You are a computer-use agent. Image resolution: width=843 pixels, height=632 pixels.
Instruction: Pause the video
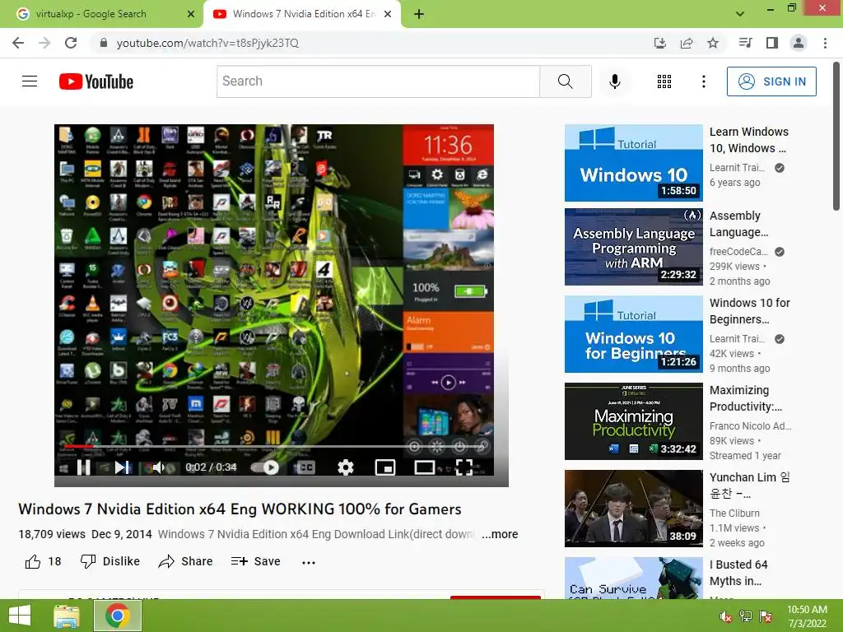pos(83,467)
